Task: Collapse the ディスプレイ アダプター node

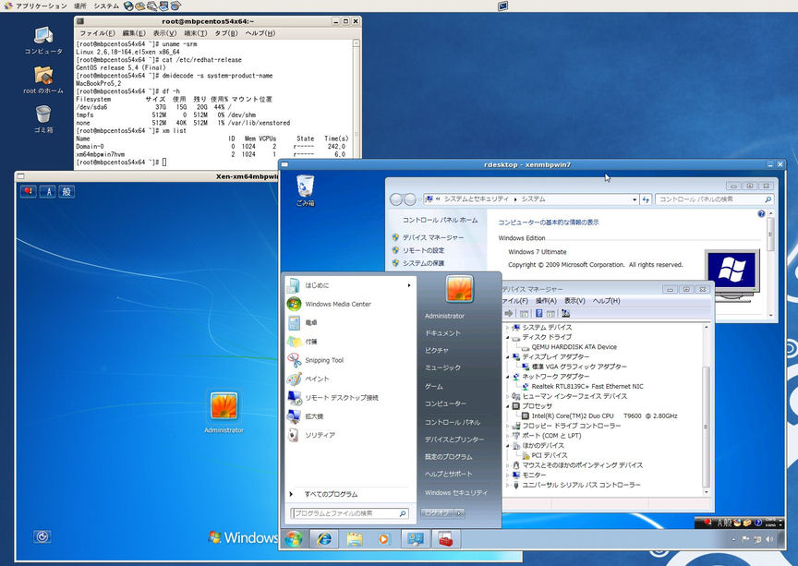Action: 507,356
